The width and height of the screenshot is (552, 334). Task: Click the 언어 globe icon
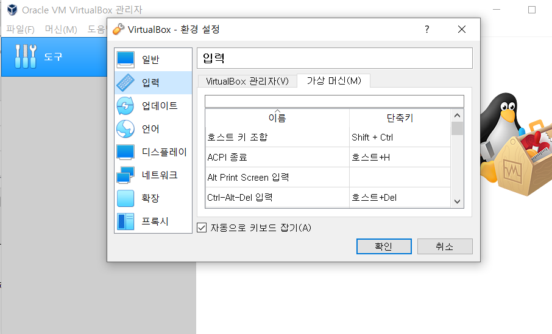click(126, 129)
